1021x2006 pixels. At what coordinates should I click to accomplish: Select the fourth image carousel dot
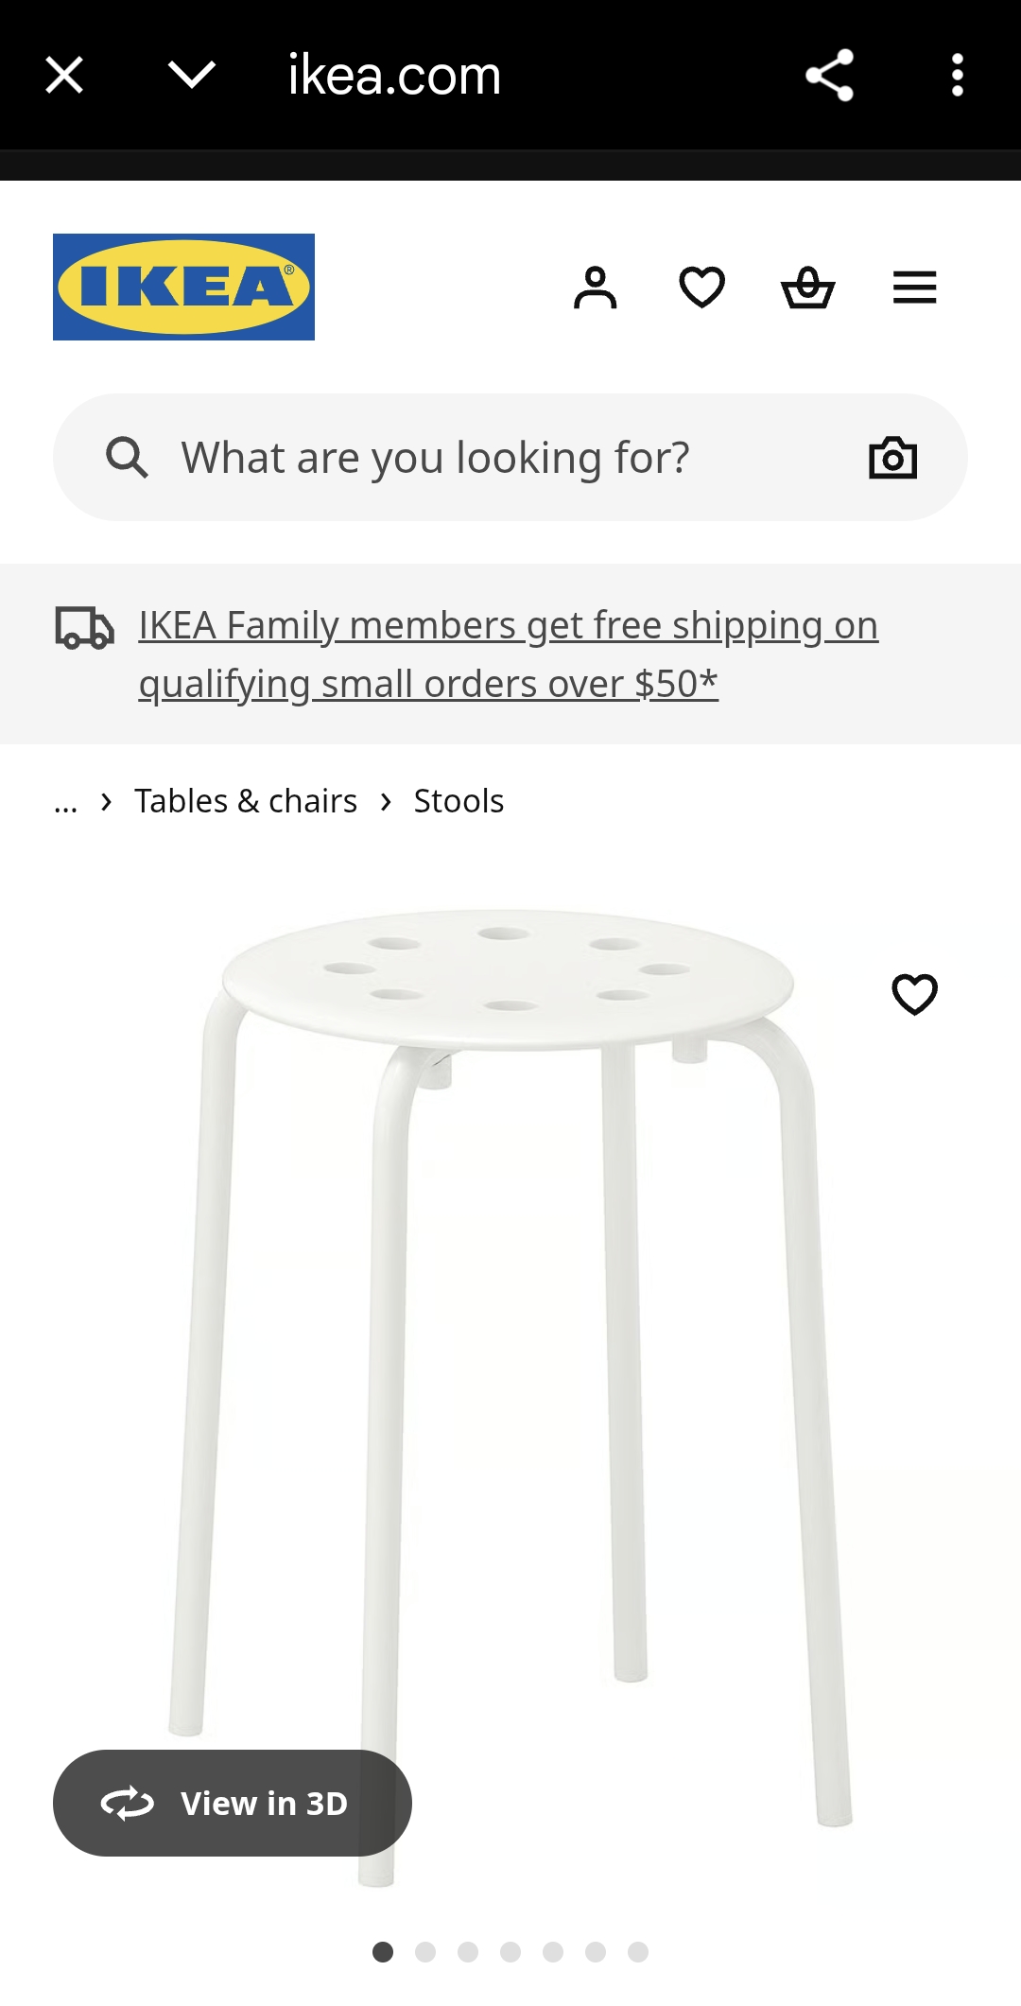pos(510,1952)
